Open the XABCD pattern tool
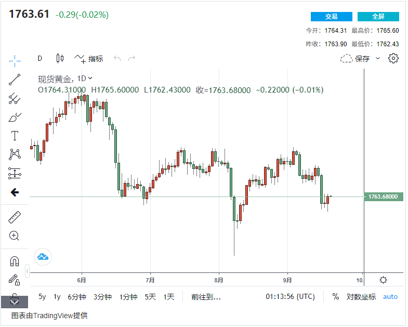The width and height of the screenshot is (408, 327). [15, 154]
